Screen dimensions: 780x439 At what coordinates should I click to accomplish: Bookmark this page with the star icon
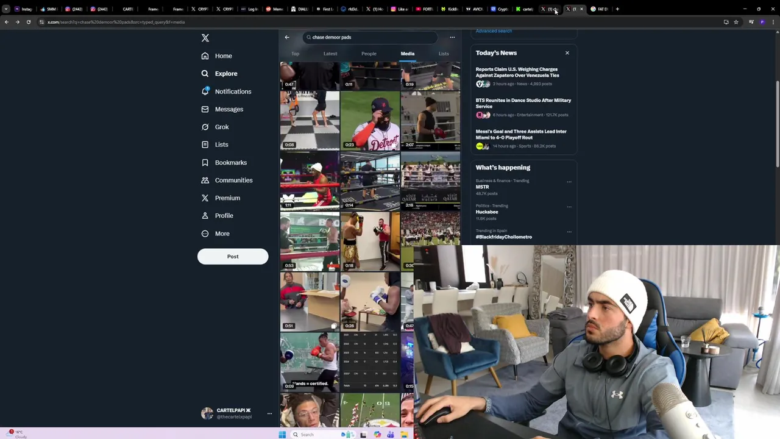click(736, 22)
